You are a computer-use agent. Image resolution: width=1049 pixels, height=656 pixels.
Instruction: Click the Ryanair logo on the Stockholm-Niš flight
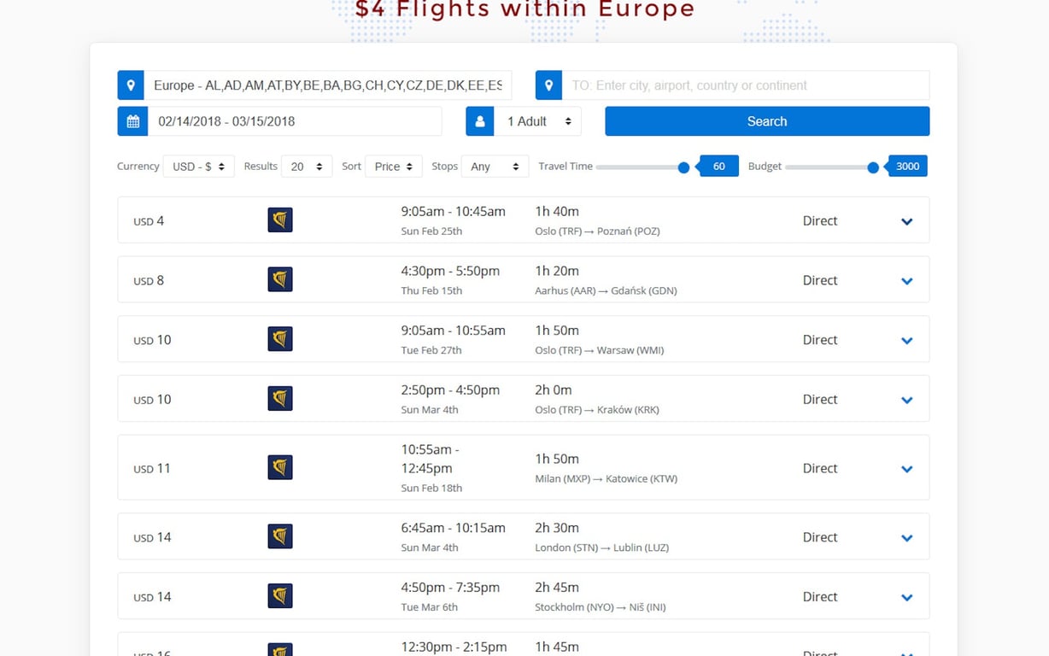click(279, 596)
